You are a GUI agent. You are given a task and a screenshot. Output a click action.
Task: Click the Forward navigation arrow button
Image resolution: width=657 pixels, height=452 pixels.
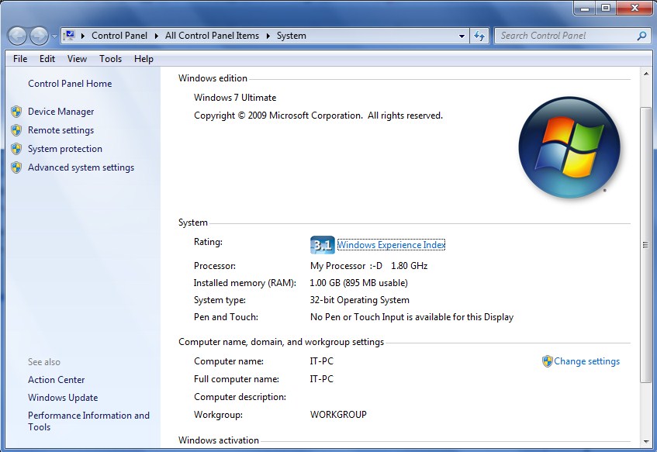pos(39,36)
